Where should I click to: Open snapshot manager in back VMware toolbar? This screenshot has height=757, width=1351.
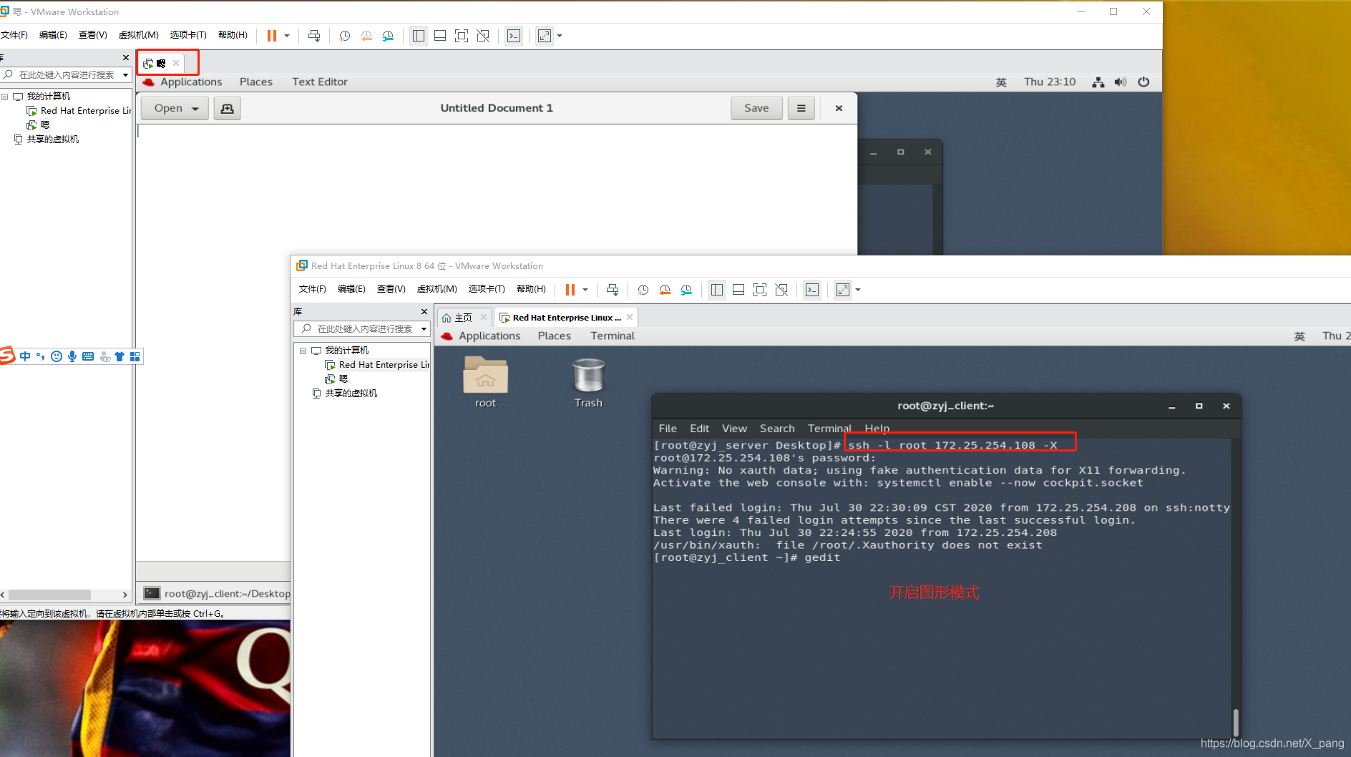click(x=388, y=36)
